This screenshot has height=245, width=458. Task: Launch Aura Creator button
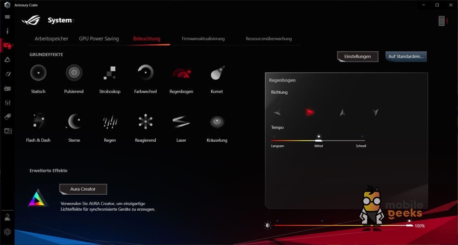coord(83,189)
